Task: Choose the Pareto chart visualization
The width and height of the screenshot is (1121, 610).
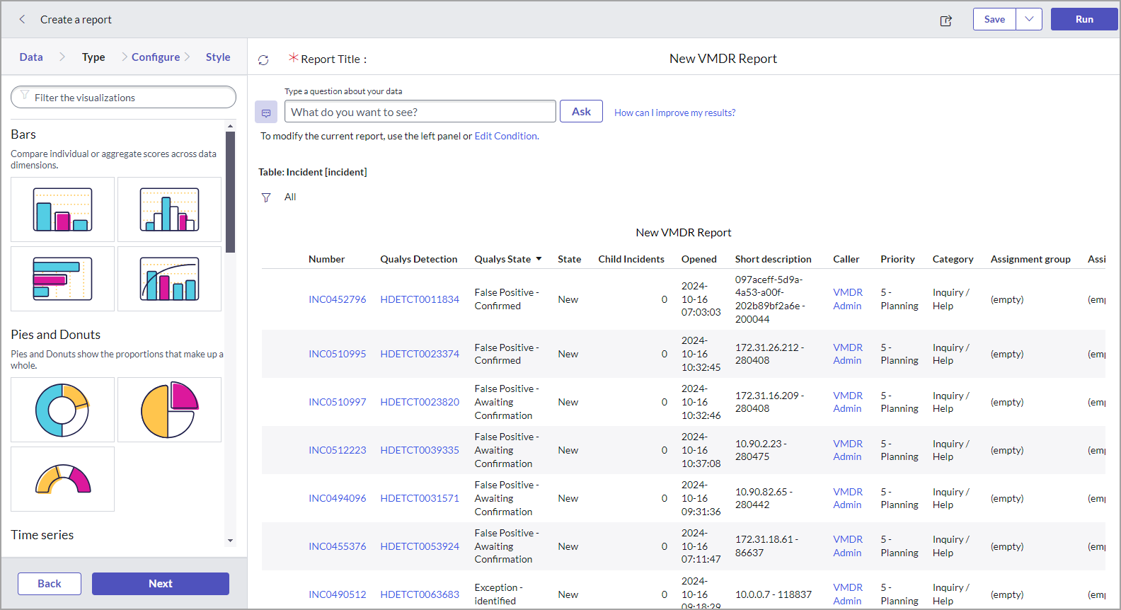Action: (169, 279)
